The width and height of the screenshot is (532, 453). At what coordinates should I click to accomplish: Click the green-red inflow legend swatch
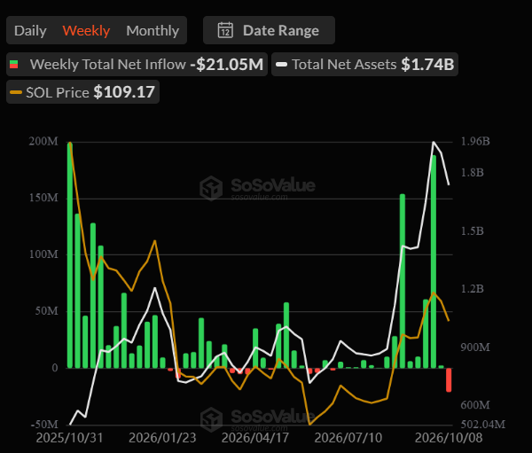14,65
